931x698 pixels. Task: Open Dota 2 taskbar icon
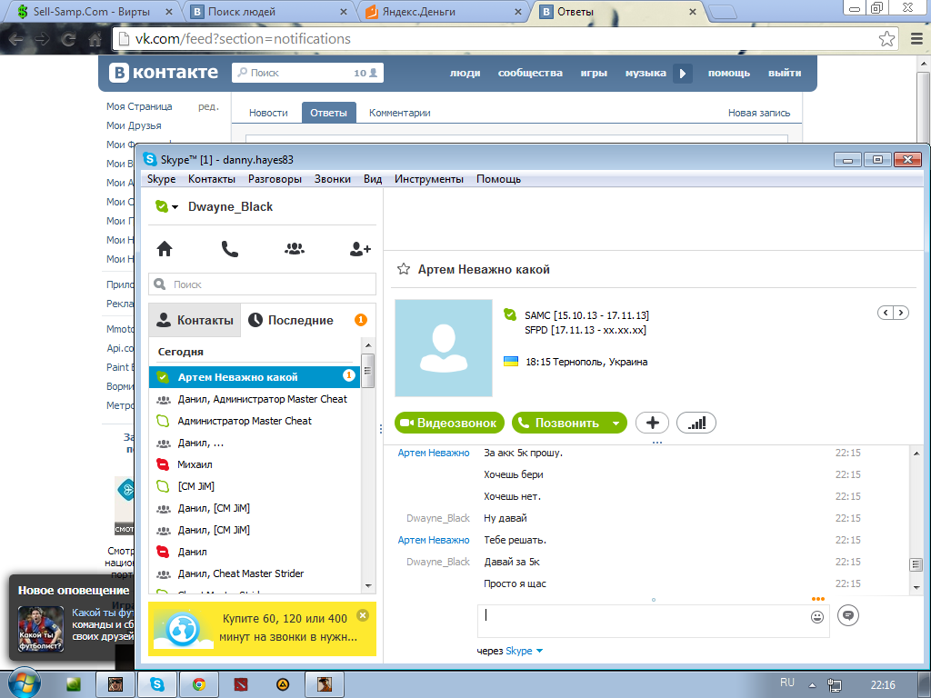pos(241,684)
